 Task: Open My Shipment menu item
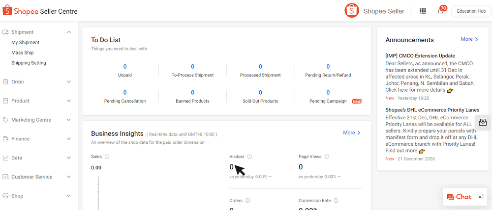26,43
